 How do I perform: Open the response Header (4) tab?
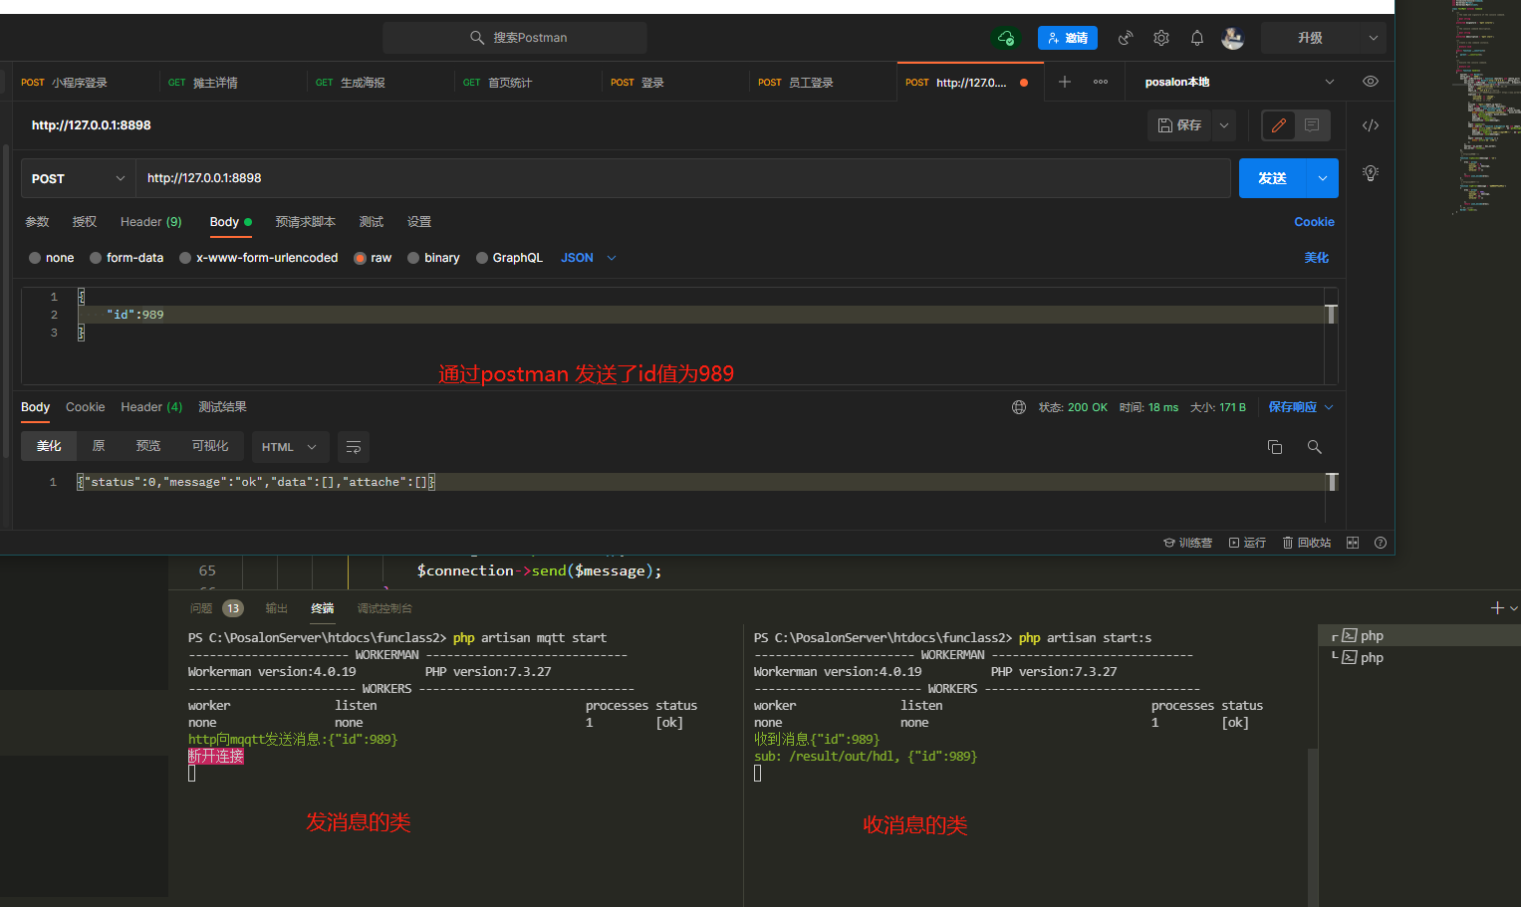(151, 407)
